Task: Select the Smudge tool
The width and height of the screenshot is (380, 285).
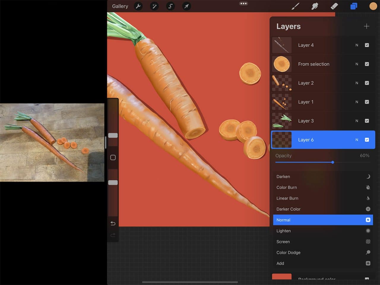Action: (315, 6)
